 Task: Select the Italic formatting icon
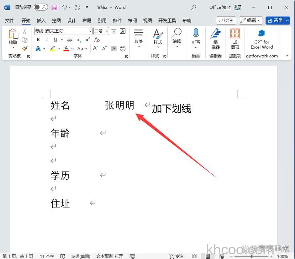click(x=47, y=40)
